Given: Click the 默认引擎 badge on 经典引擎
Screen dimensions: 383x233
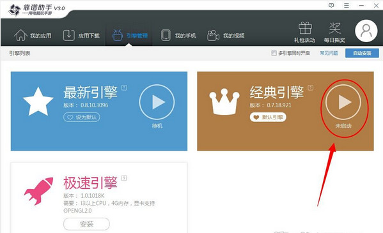Looking at the screenshot, I should (x=268, y=117).
